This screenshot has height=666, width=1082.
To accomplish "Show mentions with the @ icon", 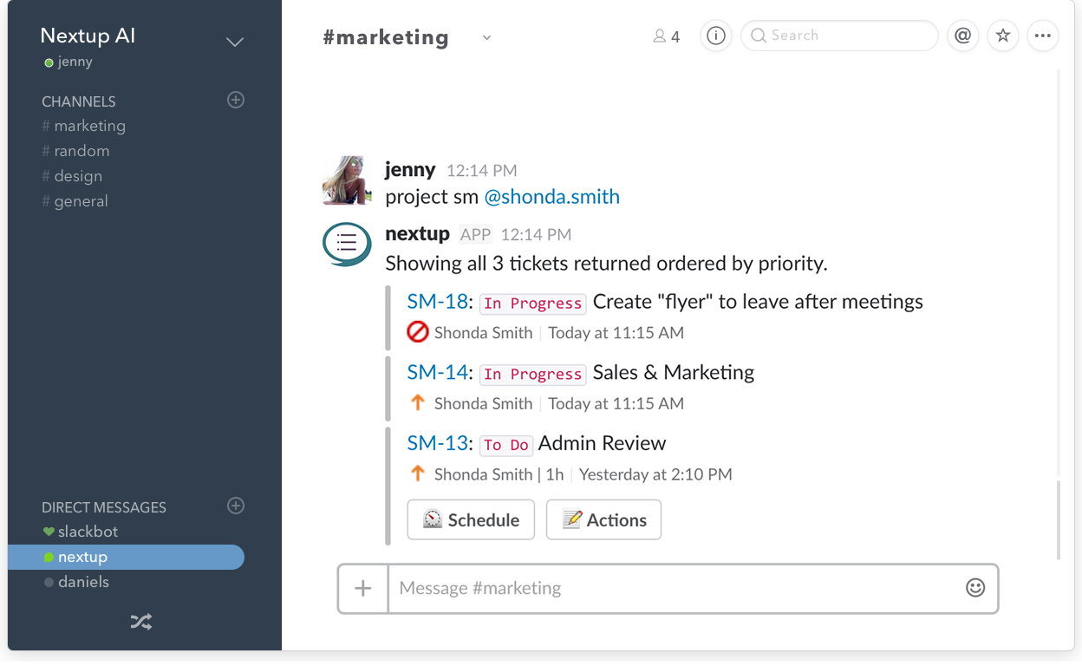I will tap(962, 36).
